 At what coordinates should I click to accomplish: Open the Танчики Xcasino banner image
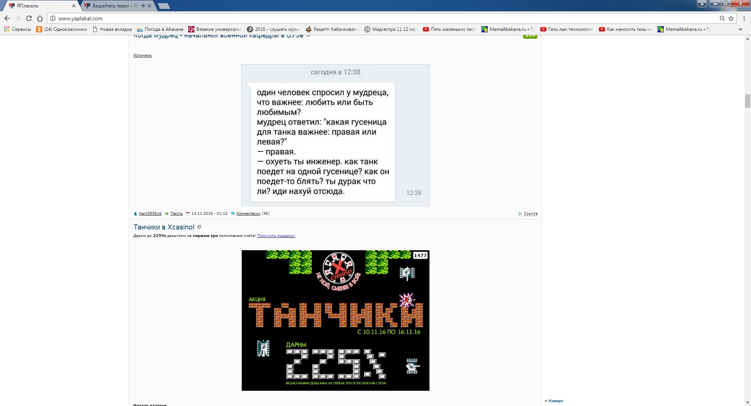336,321
